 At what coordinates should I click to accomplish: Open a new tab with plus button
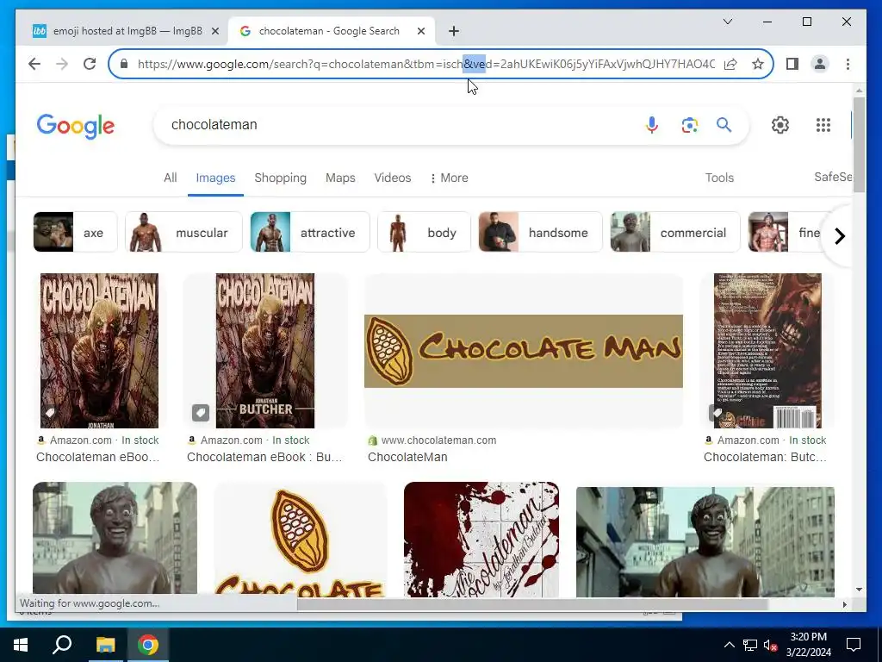454,31
